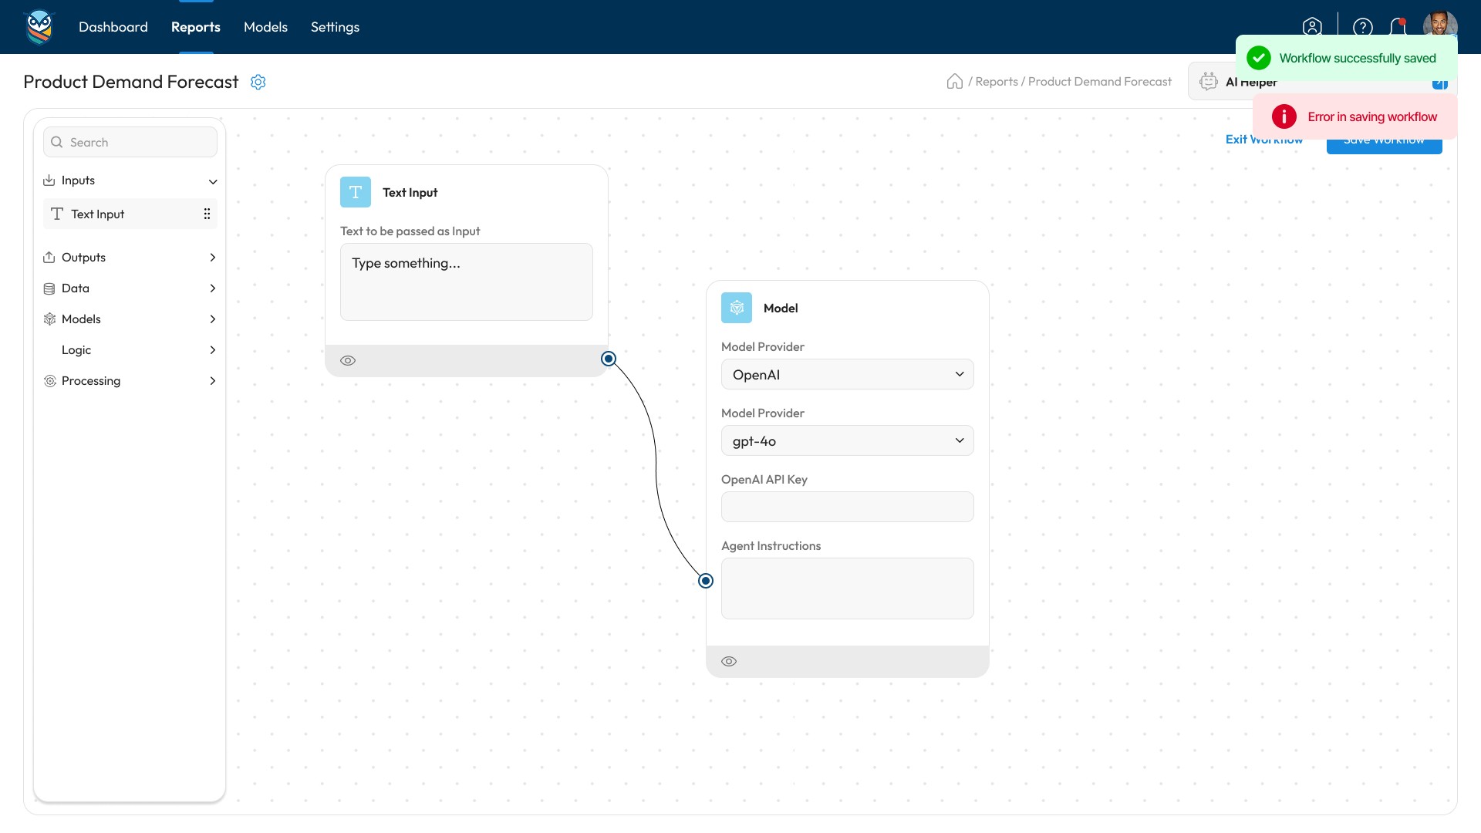The height and width of the screenshot is (833, 1481).
Task: Open report settings gear next to title
Action: click(x=258, y=82)
